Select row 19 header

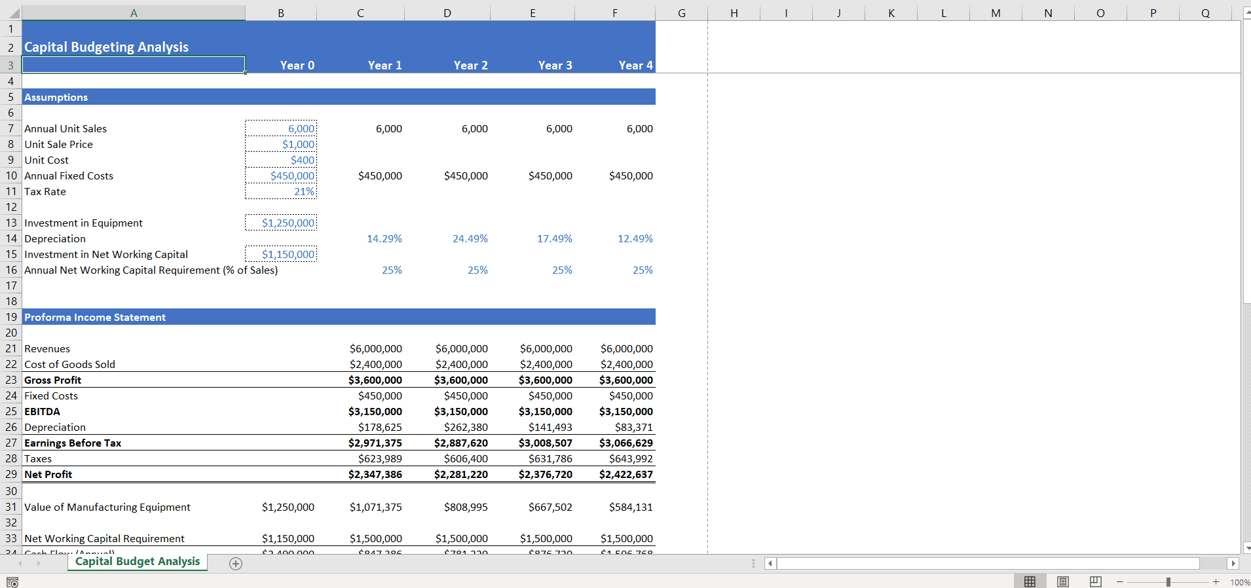coord(11,317)
